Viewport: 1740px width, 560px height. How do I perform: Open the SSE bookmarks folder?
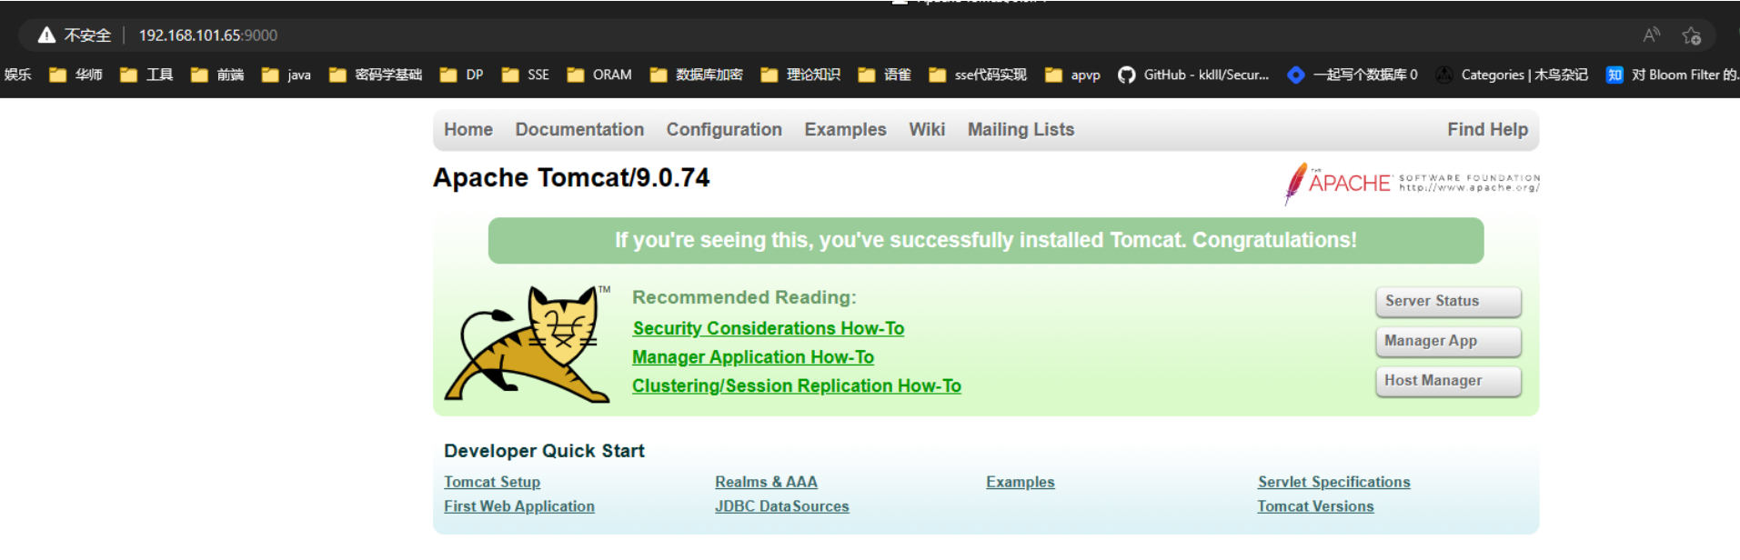click(x=526, y=75)
